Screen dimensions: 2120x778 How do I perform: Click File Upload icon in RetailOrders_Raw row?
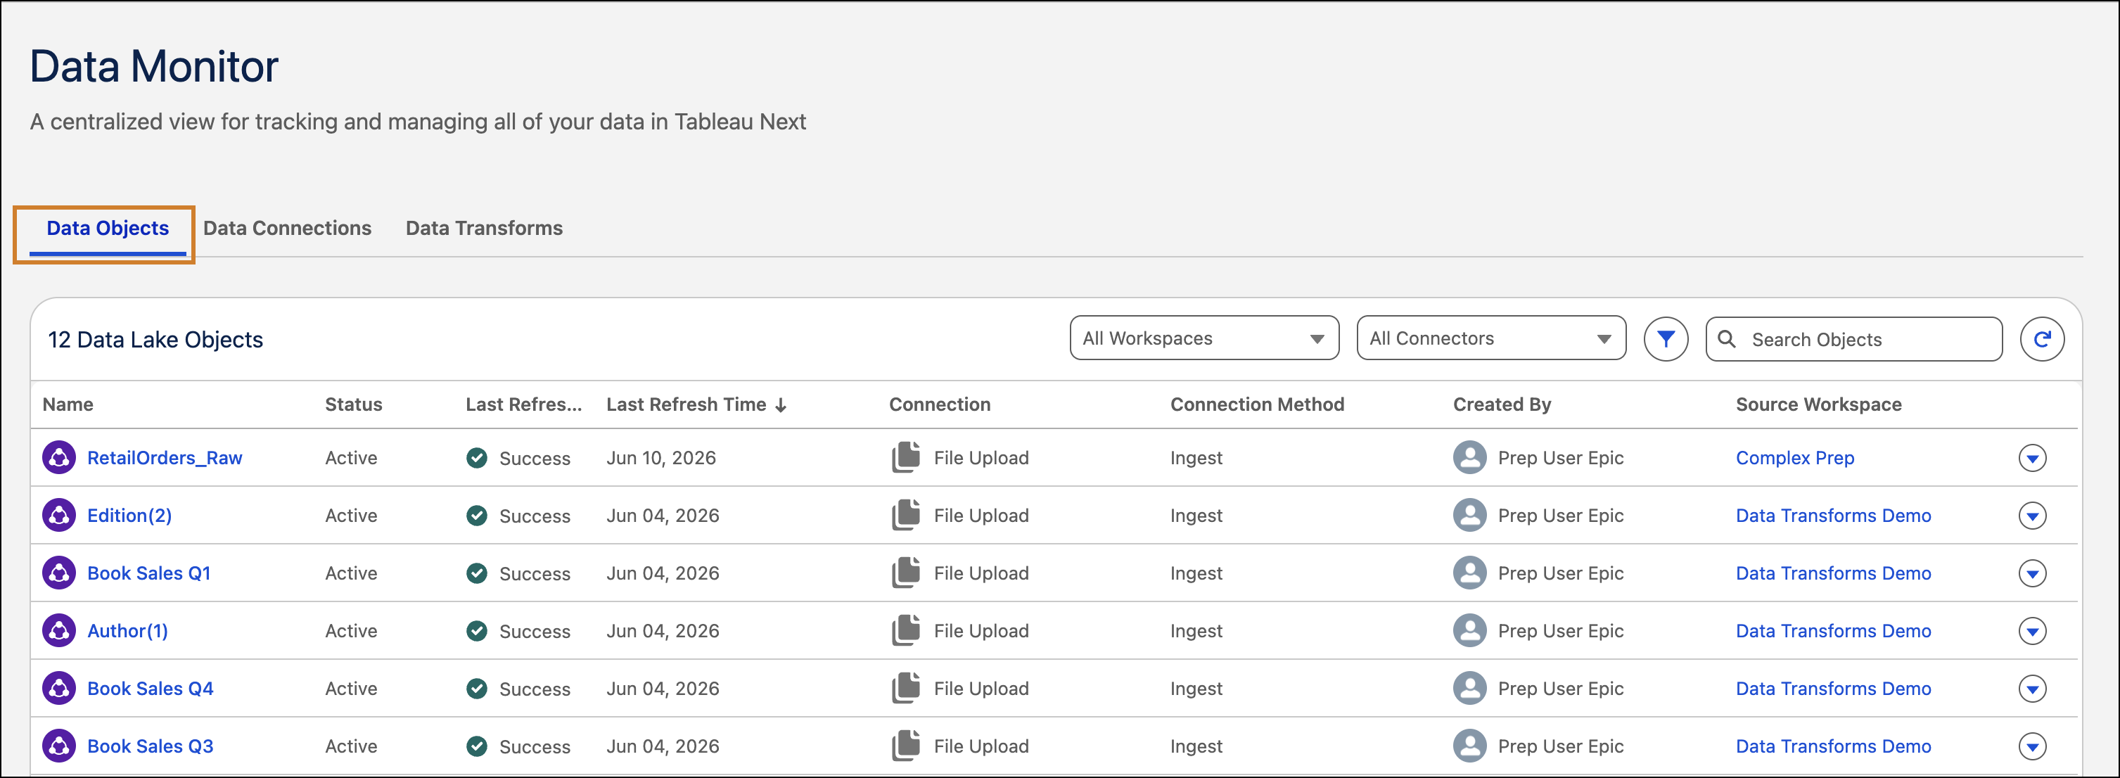pos(906,457)
